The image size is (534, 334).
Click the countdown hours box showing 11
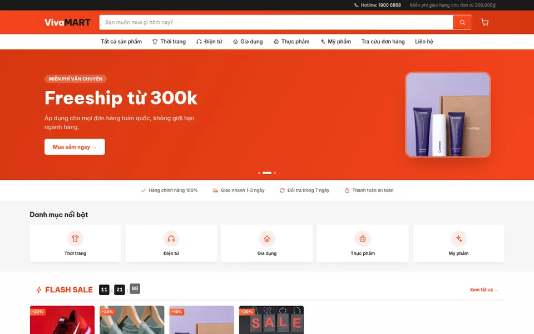tap(104, 289)
